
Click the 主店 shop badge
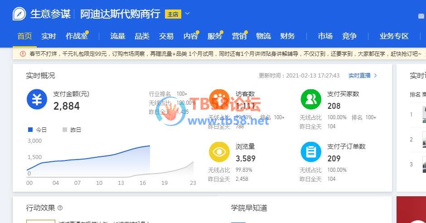point(173,14)
